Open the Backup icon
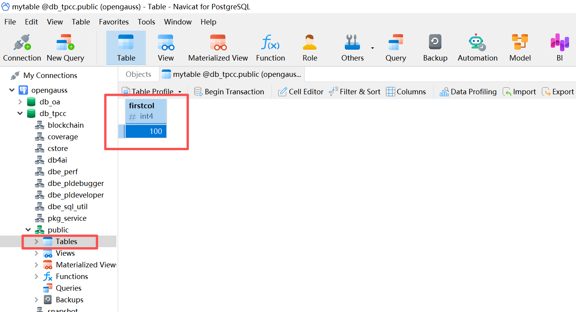 (x=435, y=48)
